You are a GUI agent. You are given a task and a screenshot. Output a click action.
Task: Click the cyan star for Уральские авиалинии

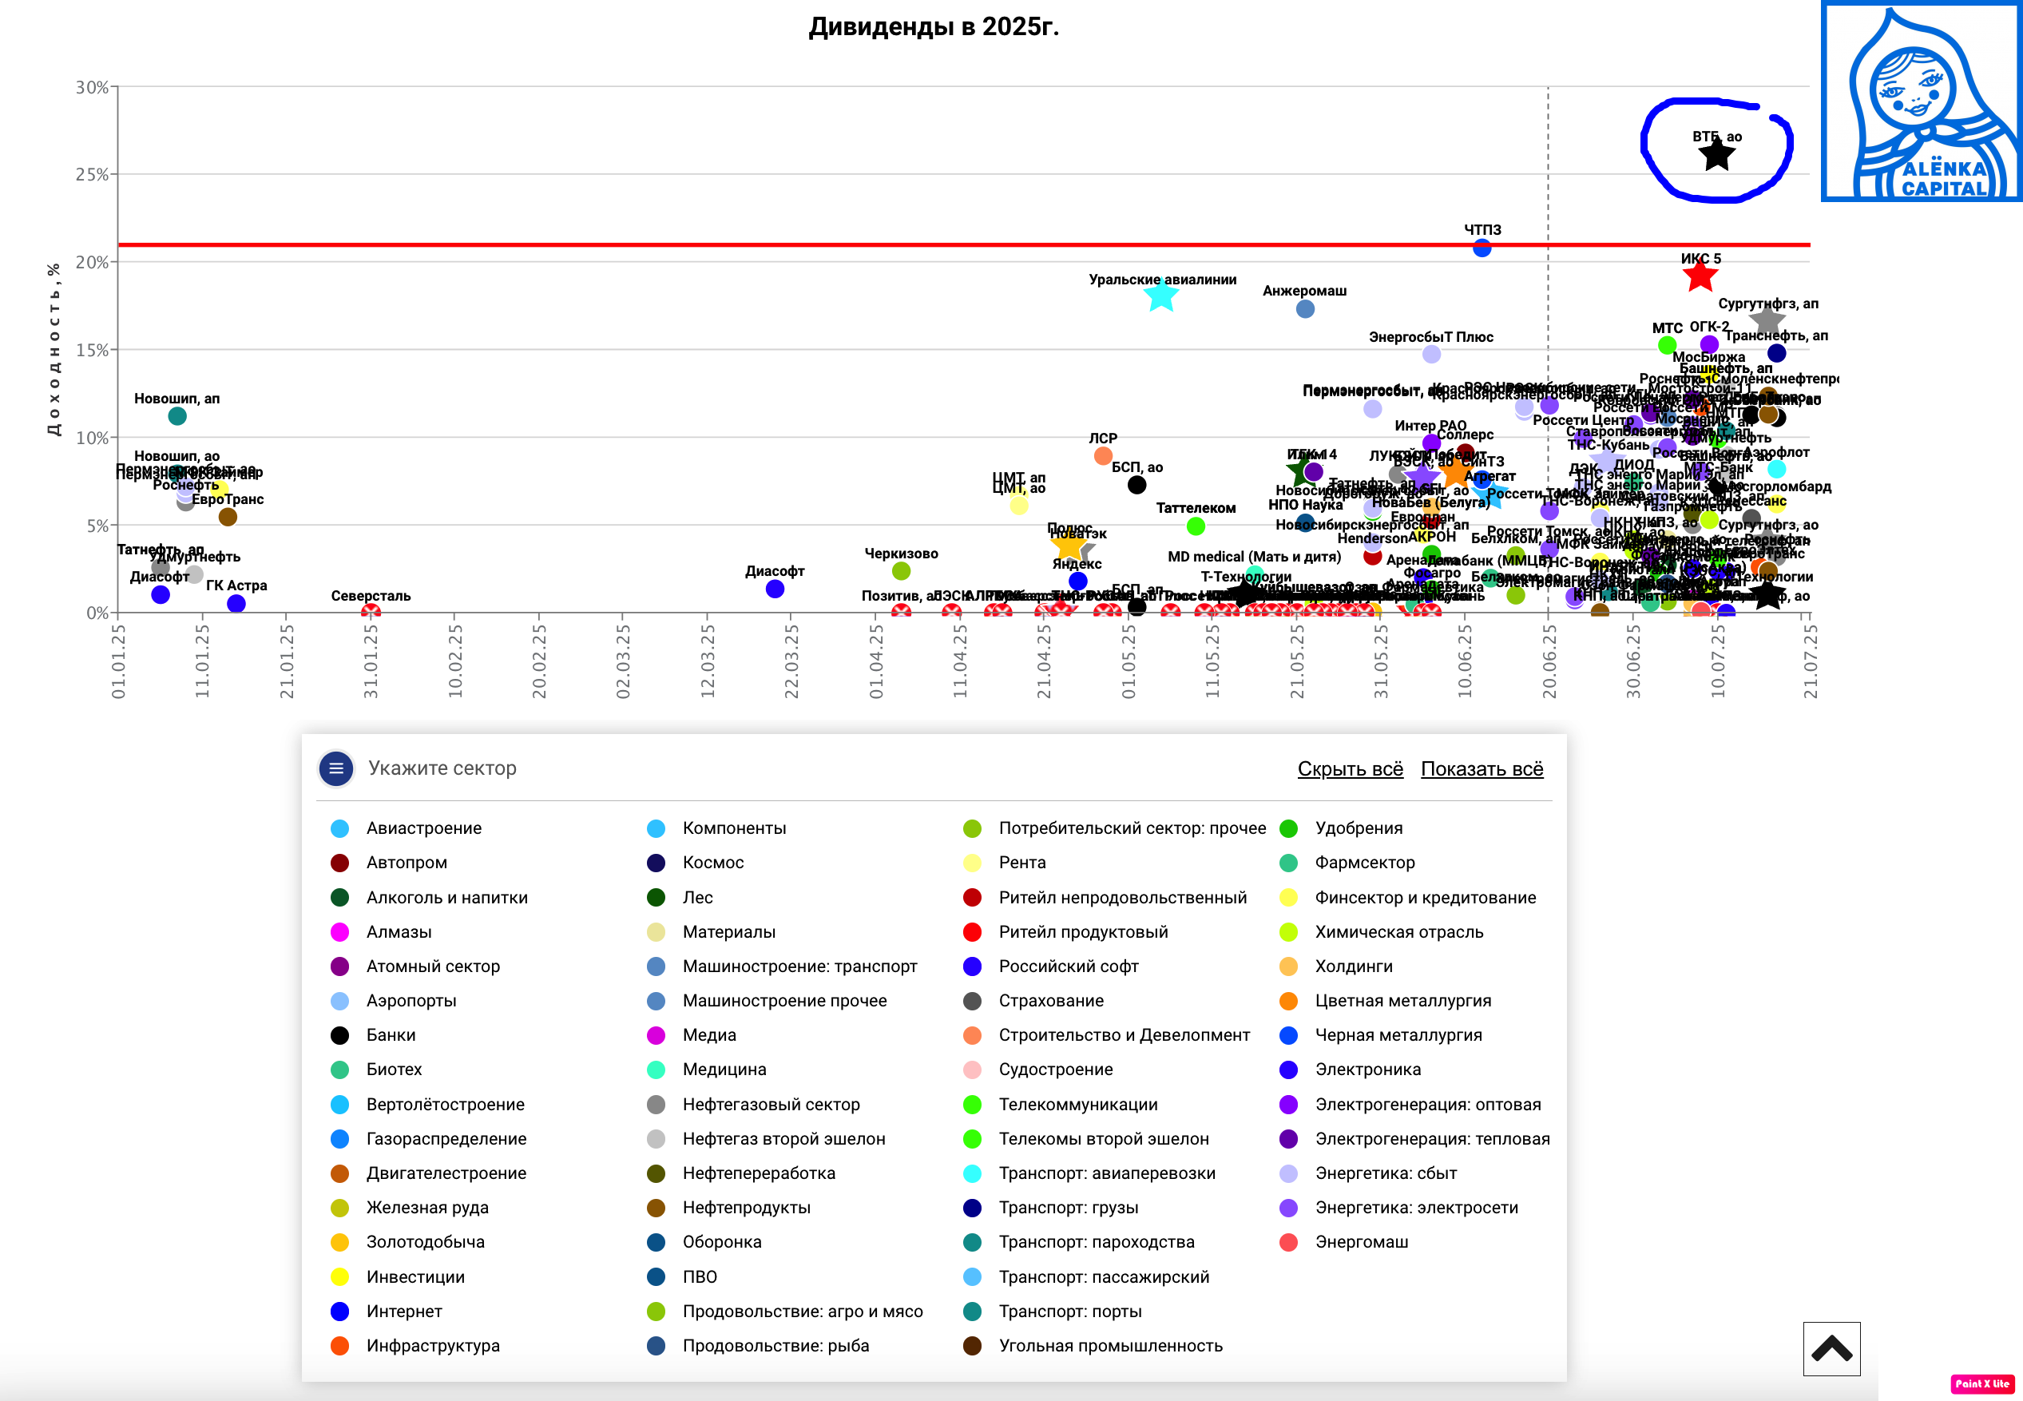(x=1161, y=296)
